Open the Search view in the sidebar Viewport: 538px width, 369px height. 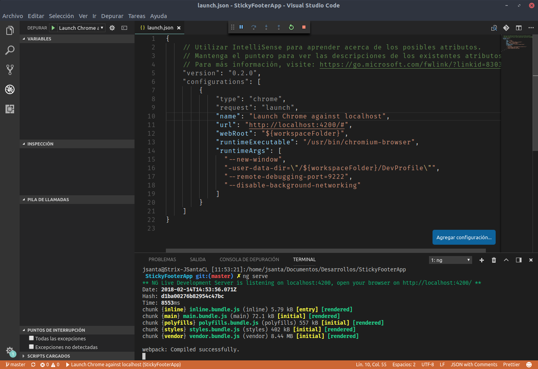point(9,50)
